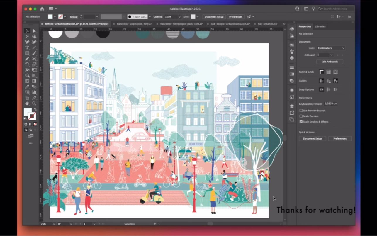Screen dimensions: 377x236
Task: Open the Home screen icon
Action: [x=42, y=9]
